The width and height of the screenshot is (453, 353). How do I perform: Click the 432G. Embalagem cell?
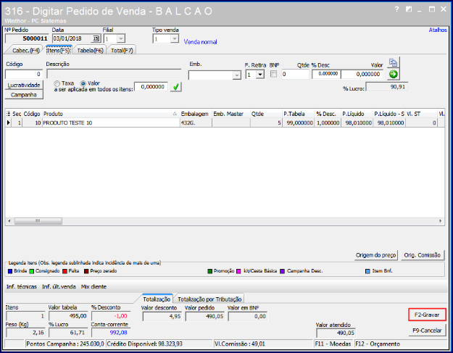pyautogui.click(x=196, y=122)
